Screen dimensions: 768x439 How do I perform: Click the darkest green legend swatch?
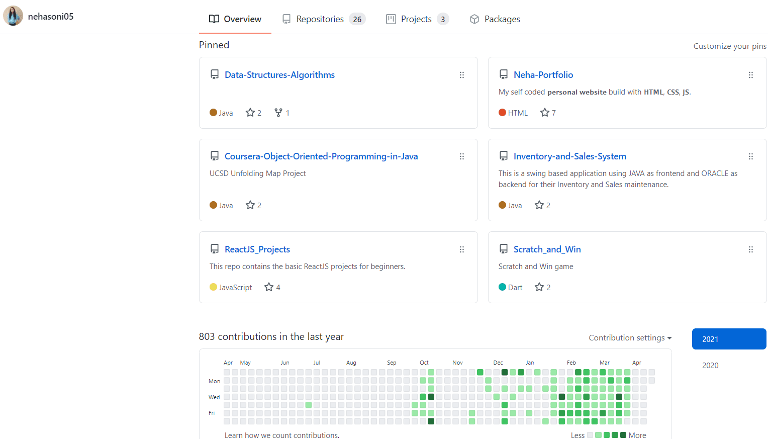623,435
